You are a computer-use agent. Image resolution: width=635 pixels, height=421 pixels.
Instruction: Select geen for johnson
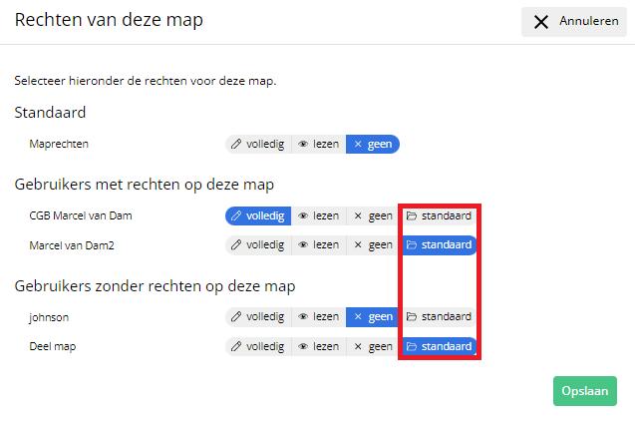pos(373,317)
